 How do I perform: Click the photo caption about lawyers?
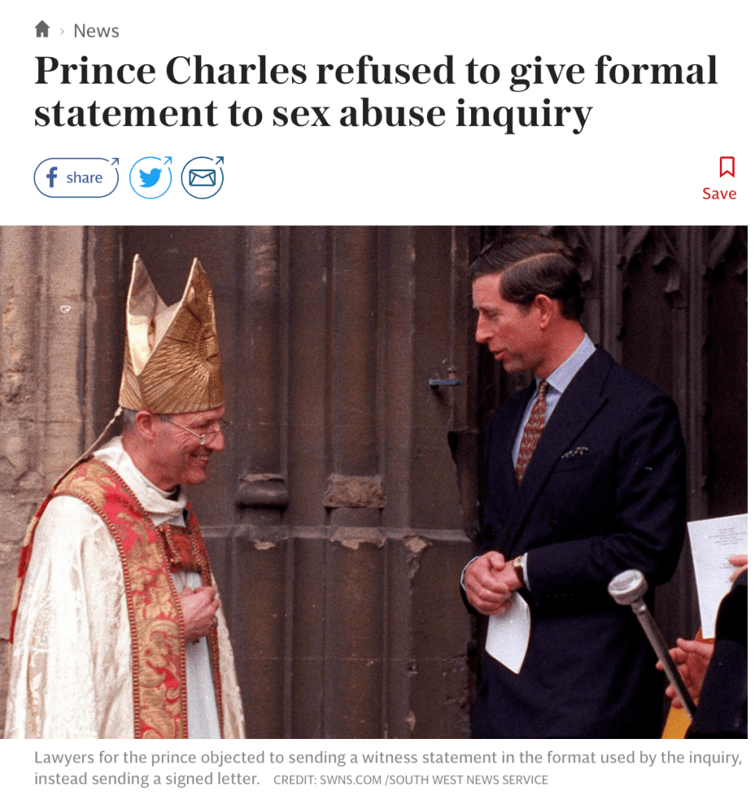point(388,769)
